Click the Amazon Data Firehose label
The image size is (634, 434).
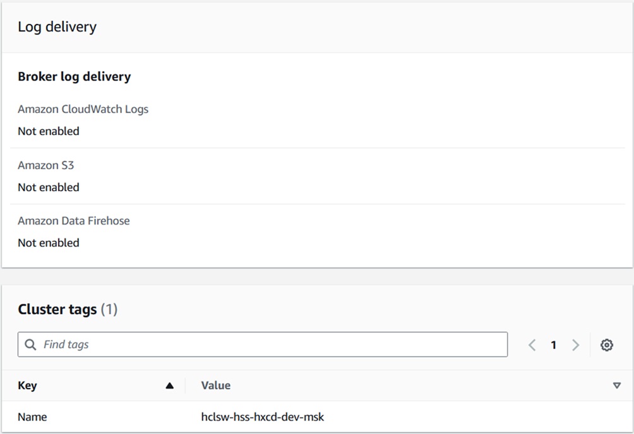coord(74,221)
